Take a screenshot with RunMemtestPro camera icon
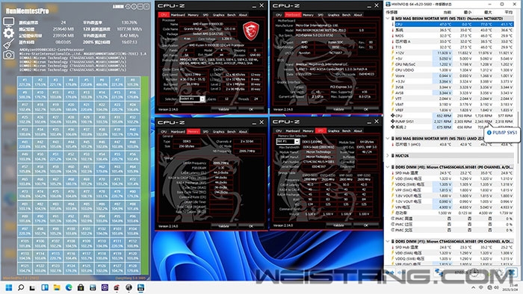The width and height of the screenshot is (523, 294). coord(8,55)
